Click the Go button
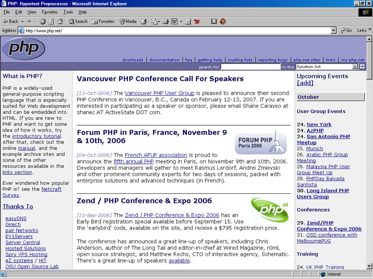 [x=346, y=31]
